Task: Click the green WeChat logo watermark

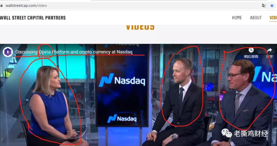Action: click(x=227, y=133)
